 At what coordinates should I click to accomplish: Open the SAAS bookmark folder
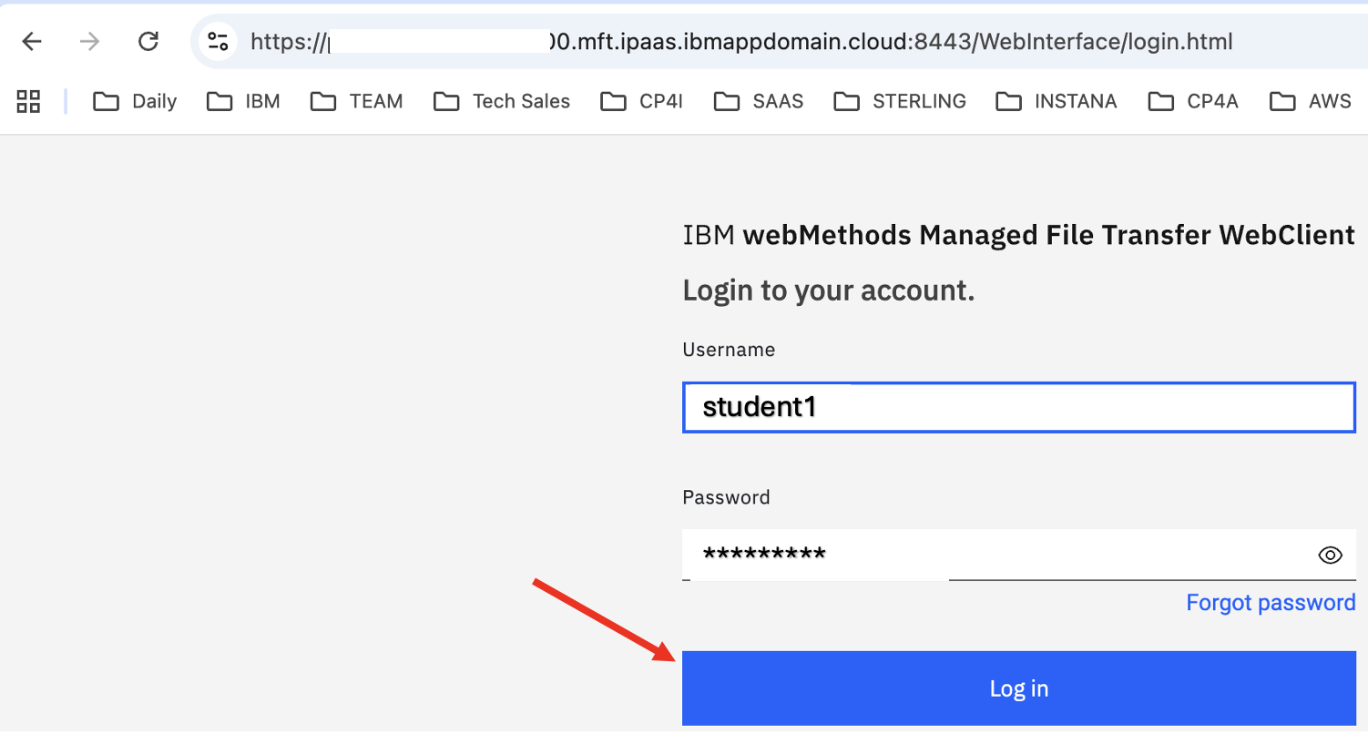pos(759,101)
